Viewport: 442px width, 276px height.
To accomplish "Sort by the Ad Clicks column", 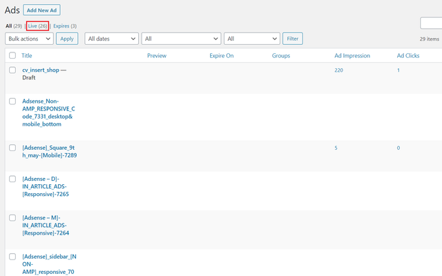I will pos(408,55).
